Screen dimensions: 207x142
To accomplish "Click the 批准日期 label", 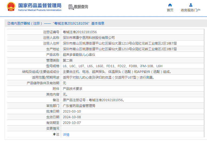I will click(x=53, y=111).
